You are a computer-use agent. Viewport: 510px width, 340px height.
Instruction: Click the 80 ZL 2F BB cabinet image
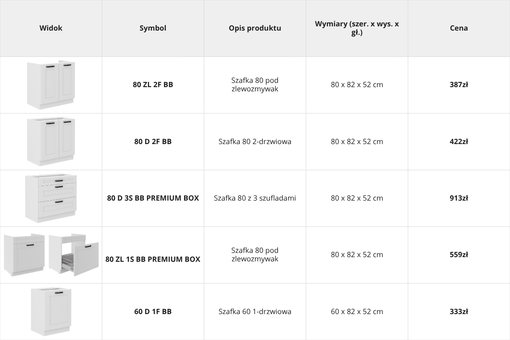[x=51, y=85]
